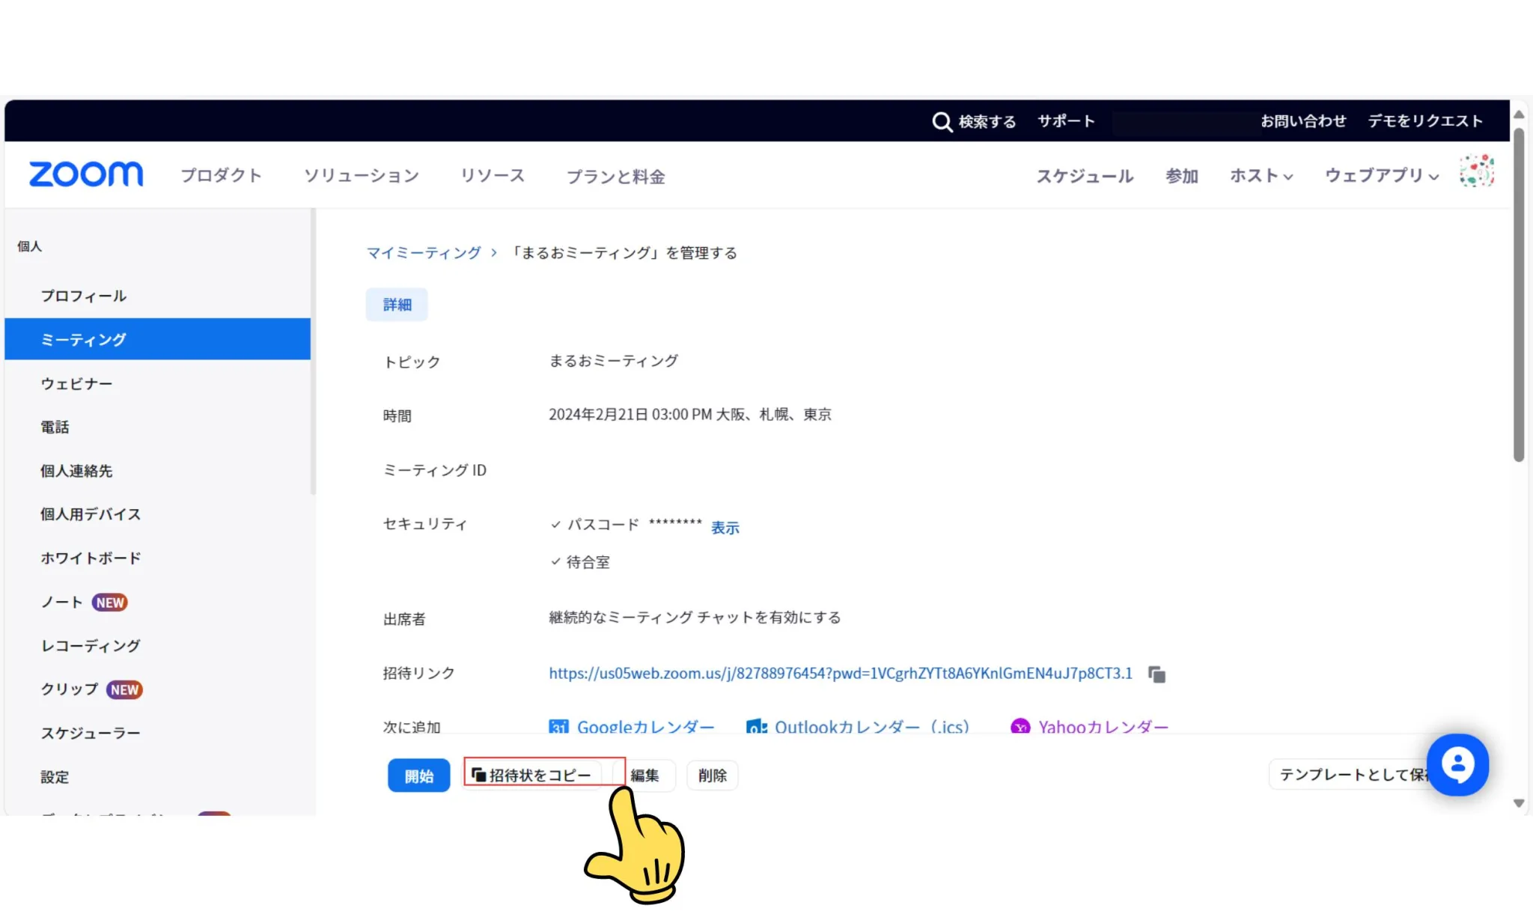Open the chat assistant bubble

[1457, 764]
